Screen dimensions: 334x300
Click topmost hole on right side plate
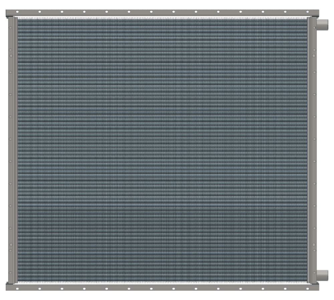[x=314, y=28]
